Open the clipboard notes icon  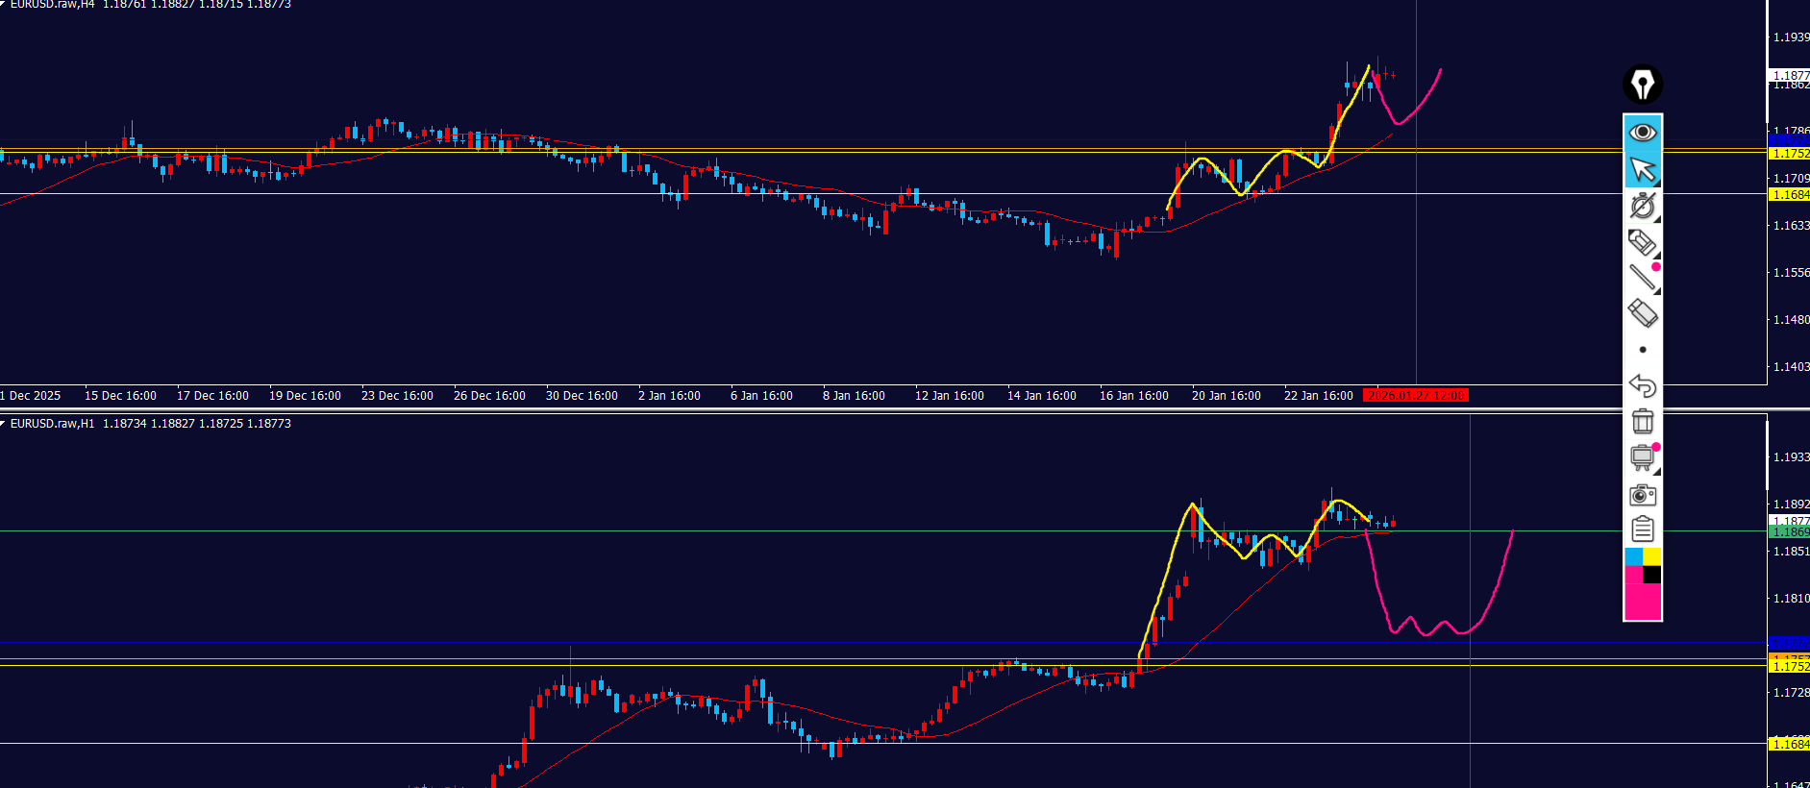[x=1642, y=529]
